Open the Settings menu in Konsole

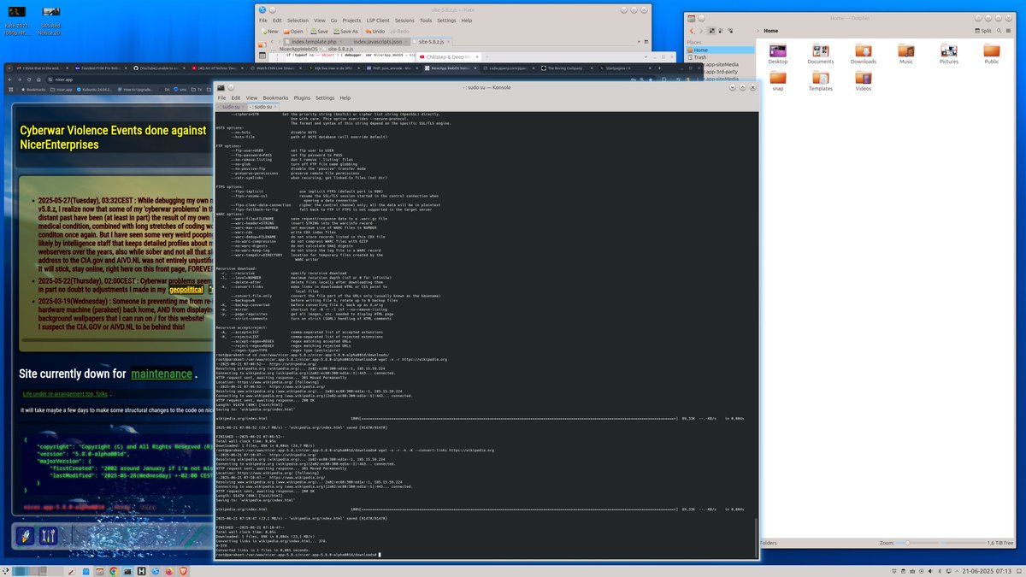tap(325, 97)
